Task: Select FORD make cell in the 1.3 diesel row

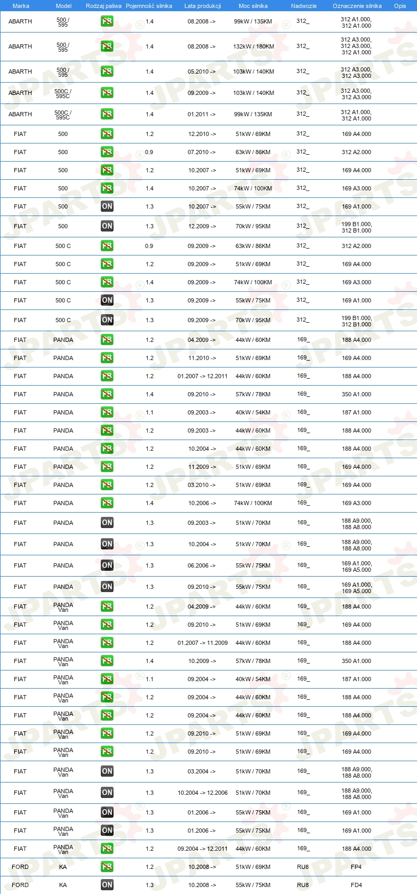Action: [20, 885]
